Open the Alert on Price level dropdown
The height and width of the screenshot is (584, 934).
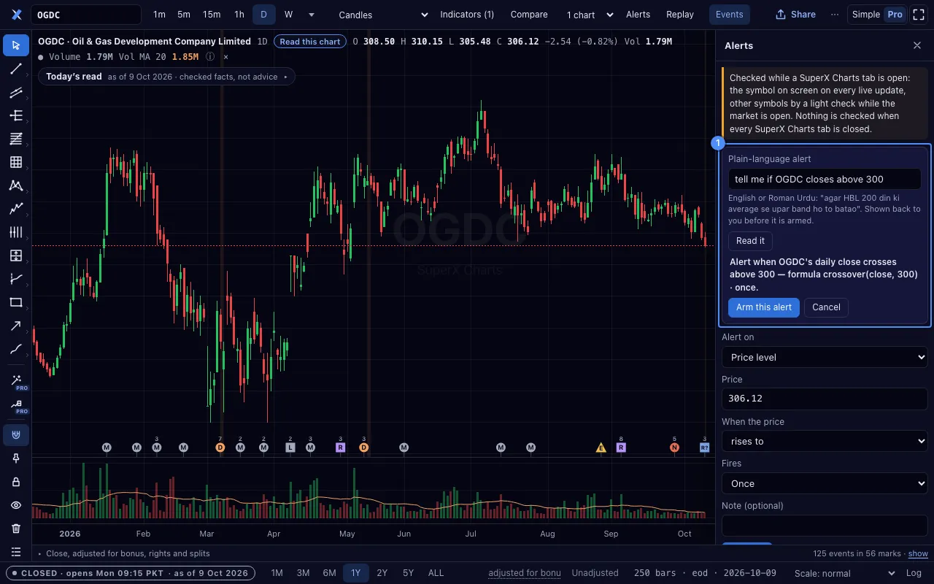(x=825, y=357)
